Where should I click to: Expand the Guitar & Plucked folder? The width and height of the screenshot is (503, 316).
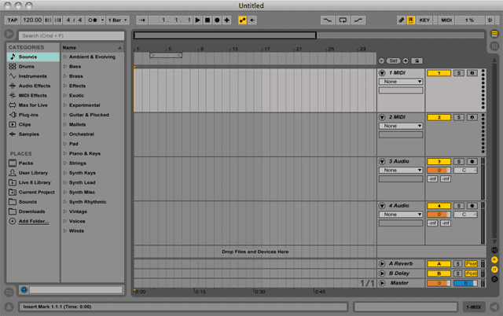[x=64, y=115]
